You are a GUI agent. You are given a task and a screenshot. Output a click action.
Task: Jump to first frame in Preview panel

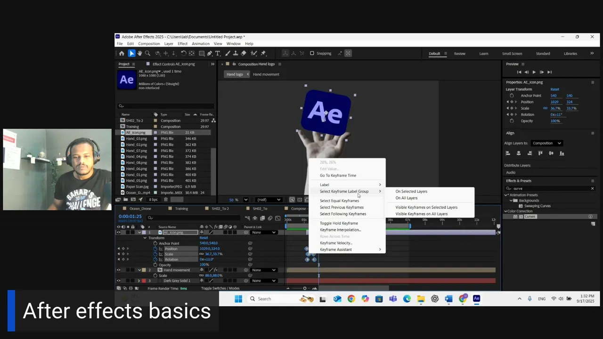(x=519, y=72)
